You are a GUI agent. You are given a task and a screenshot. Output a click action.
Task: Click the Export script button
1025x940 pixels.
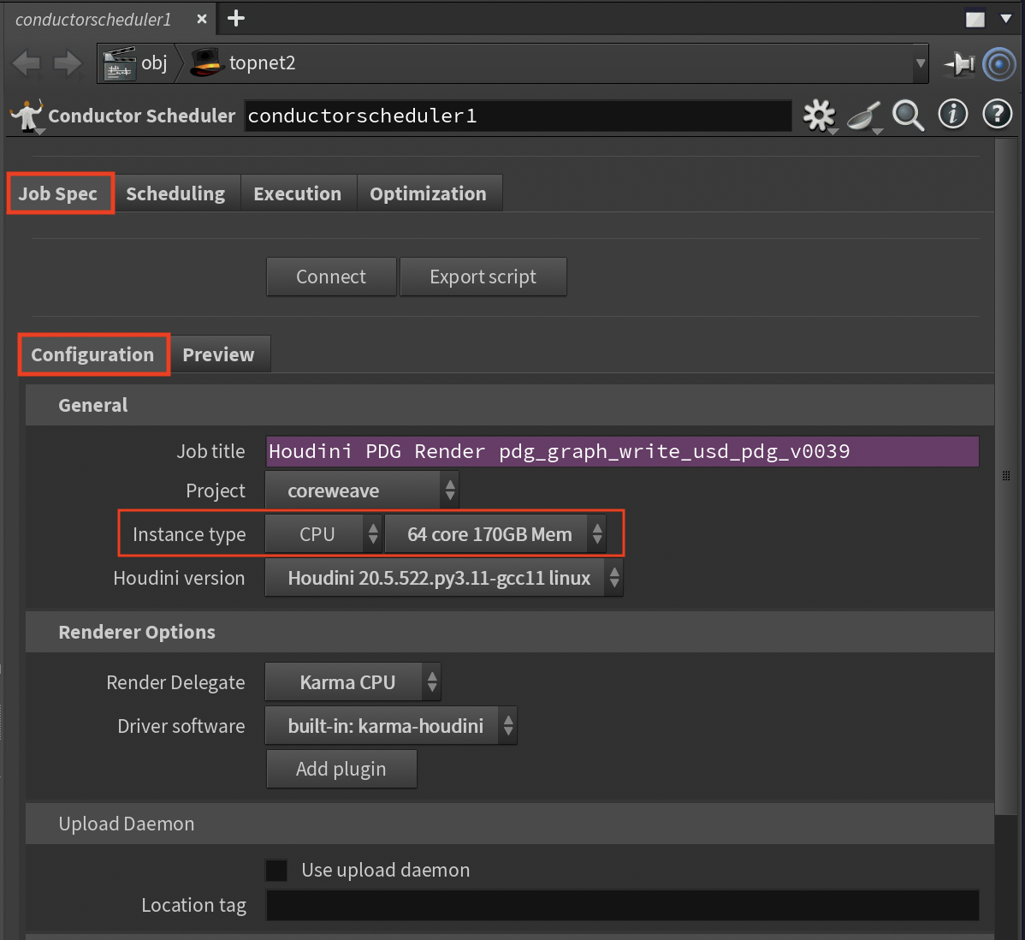[483, 277]
